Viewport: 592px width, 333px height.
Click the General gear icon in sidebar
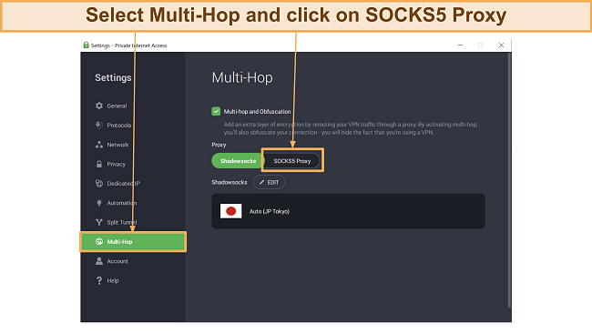click(x=99, y=106)
